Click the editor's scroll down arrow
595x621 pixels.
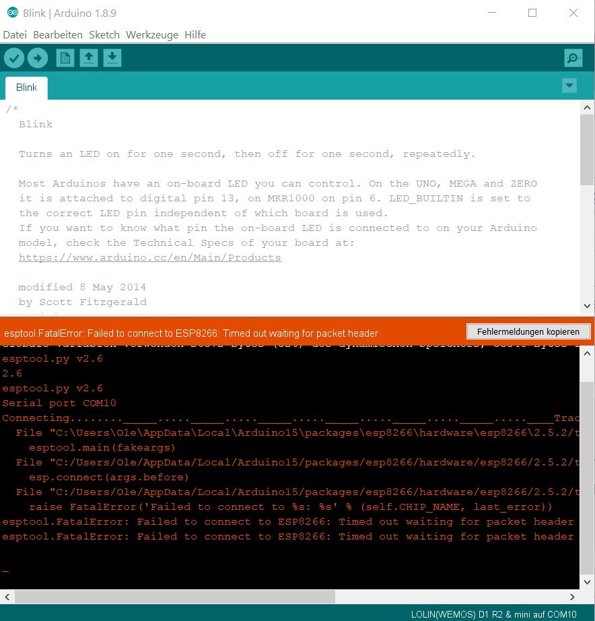click(x=587, y=306)
